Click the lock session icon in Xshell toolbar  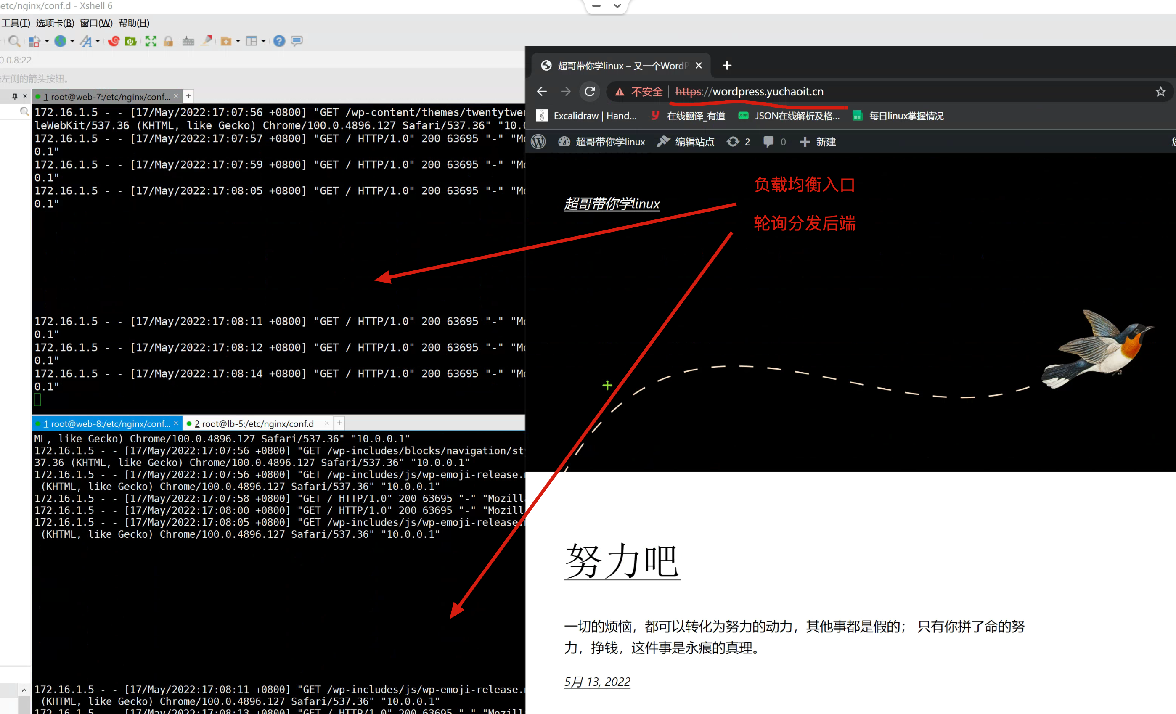click(x=169, y=41)
